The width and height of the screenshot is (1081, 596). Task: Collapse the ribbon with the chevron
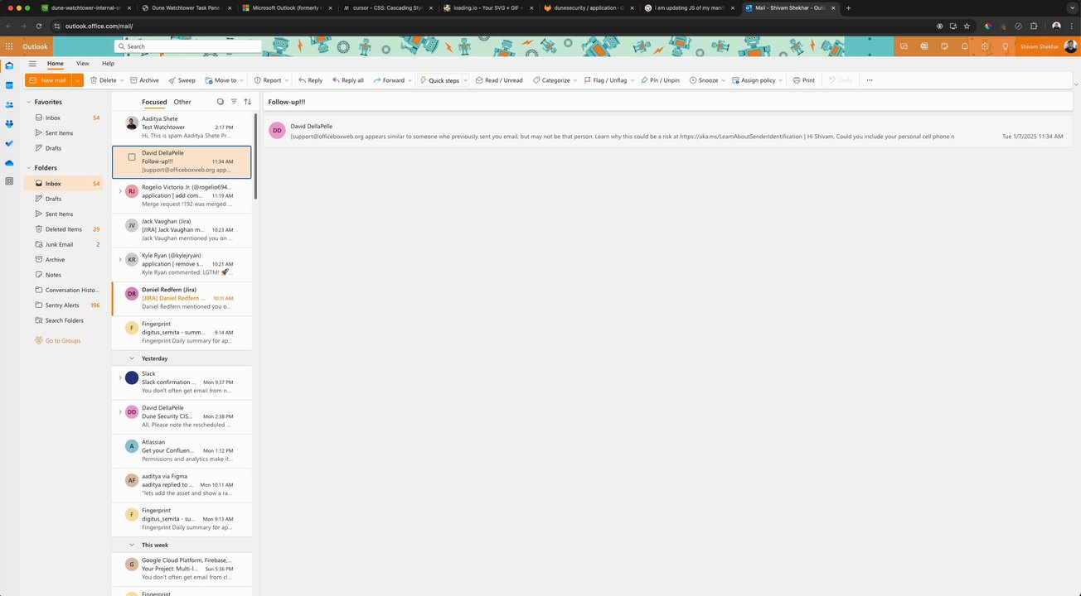(x=1076, y=84)
